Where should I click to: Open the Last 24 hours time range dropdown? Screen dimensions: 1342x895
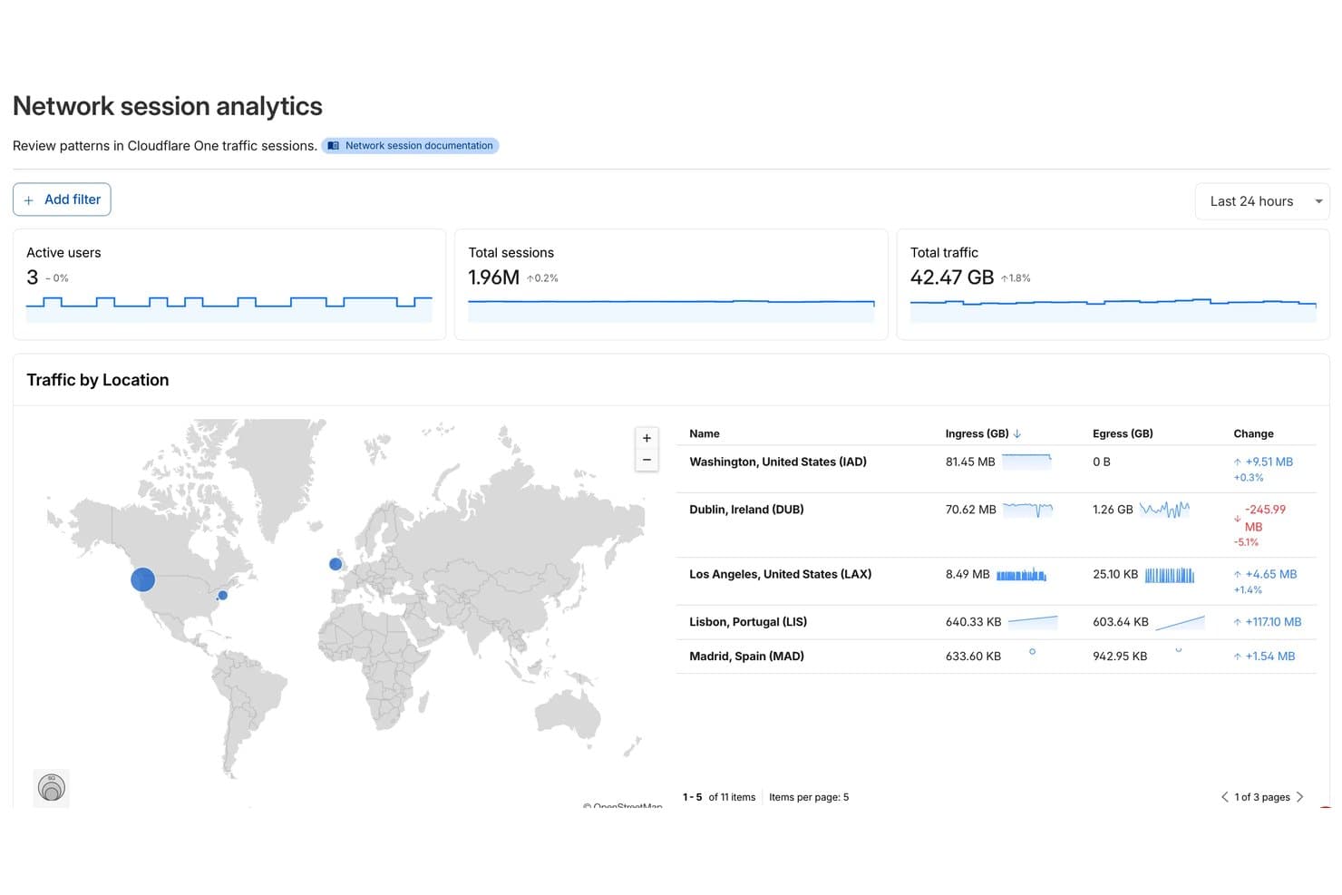click(1262, 201)
